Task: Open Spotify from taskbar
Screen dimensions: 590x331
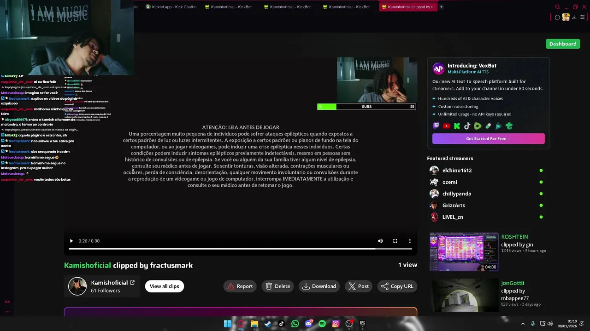Action: pyautogui.click(x=322, y=324)
